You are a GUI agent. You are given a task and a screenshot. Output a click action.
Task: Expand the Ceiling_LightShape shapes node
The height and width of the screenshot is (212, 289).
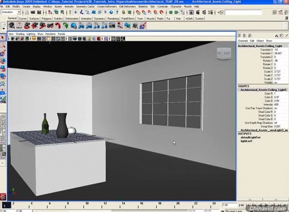click(x=263, y=90)
